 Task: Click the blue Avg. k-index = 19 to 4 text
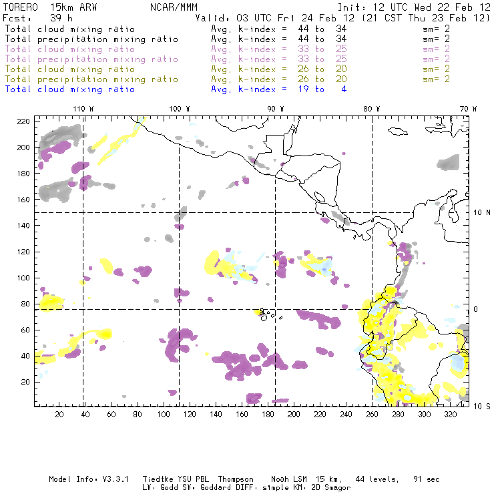pos(278,89)
